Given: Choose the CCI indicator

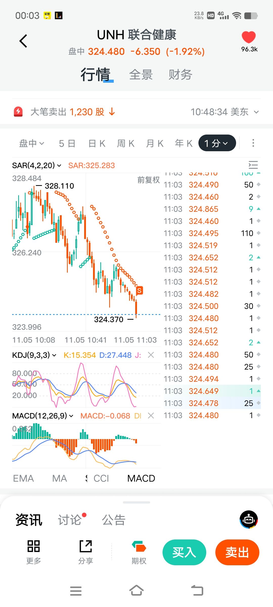Looking at the screenshot, I should (x=101, y=479).
